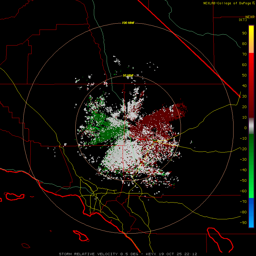The image size is (256, 256).
Task: Click the 70 value on velocity scale
Action: point(244,54)
